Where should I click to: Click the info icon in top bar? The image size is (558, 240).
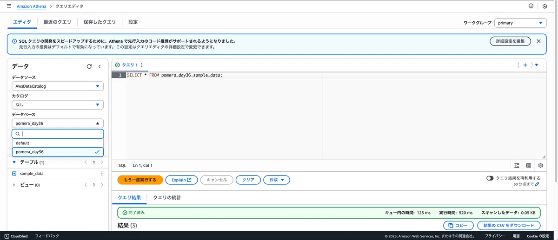tap(531, 6)
